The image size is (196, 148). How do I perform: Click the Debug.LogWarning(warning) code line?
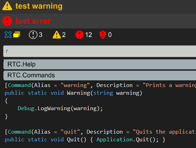60,108
